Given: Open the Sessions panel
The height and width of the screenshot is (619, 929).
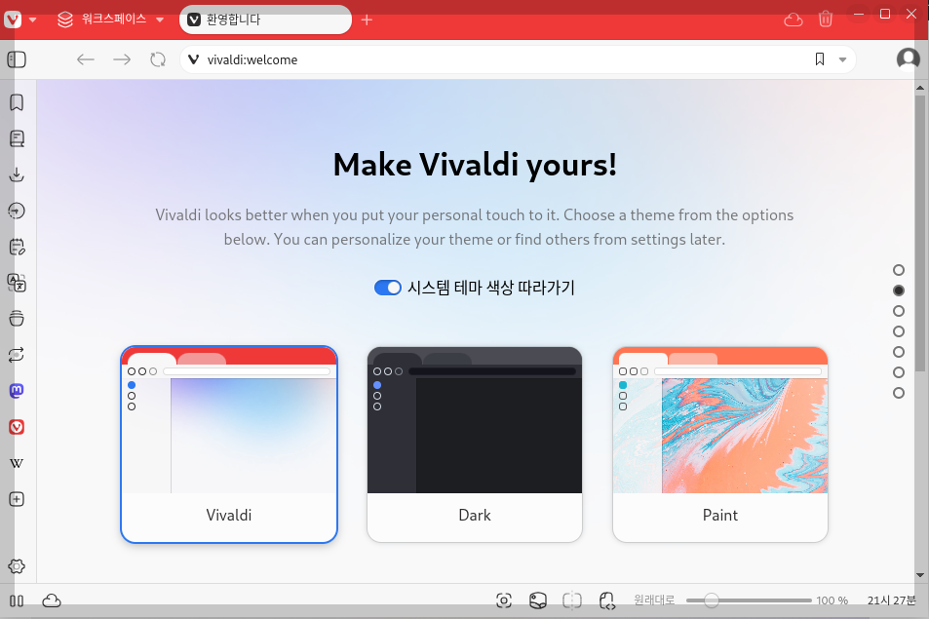Looking at the screenshot, I should 17,355.
